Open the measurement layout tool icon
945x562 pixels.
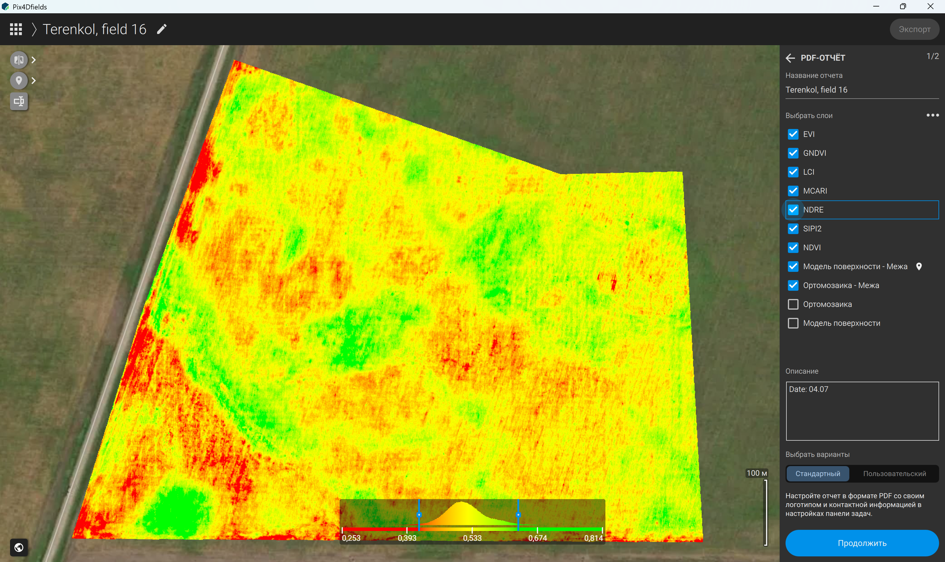[19, 101]
